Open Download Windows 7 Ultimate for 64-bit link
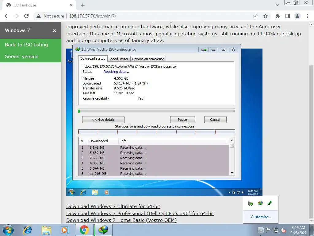Viewport: 314px width, 236px height. (x=113, y=206)
